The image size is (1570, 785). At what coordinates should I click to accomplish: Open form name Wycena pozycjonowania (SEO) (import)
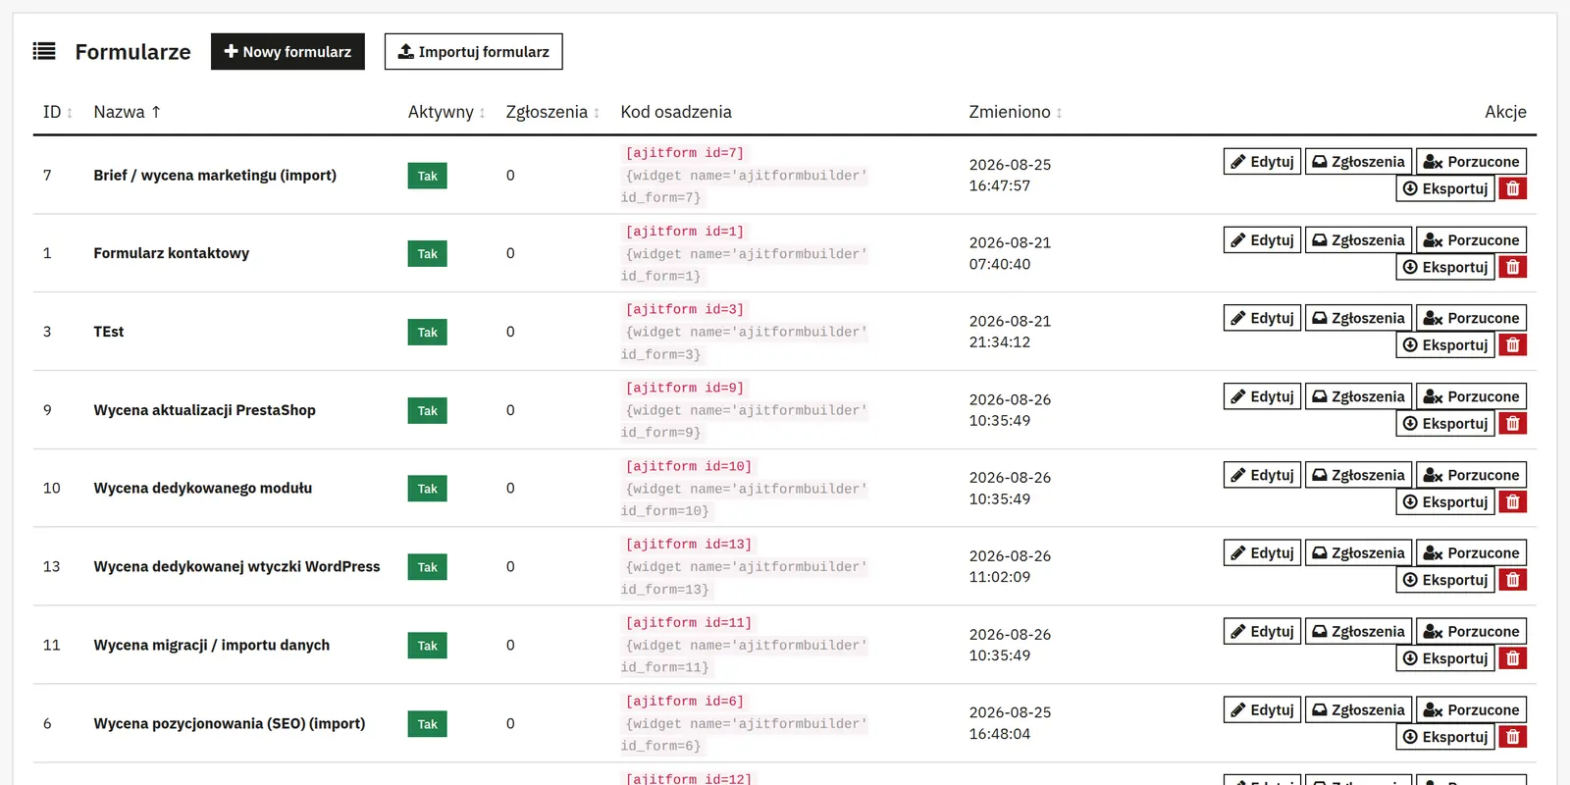[230, 724]
